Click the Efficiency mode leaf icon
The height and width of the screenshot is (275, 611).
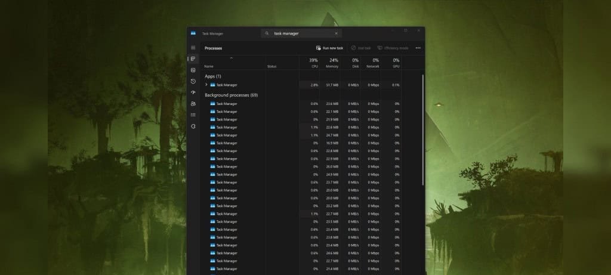click(x=379, y=48)
